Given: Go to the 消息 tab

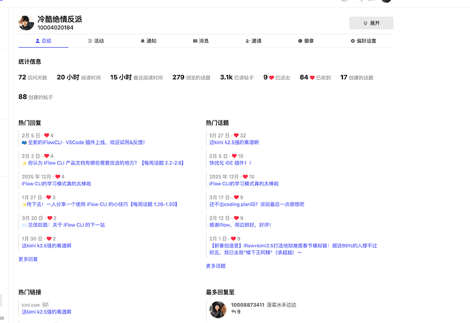Looking at the screenshot, I should [x=201, y=41].
